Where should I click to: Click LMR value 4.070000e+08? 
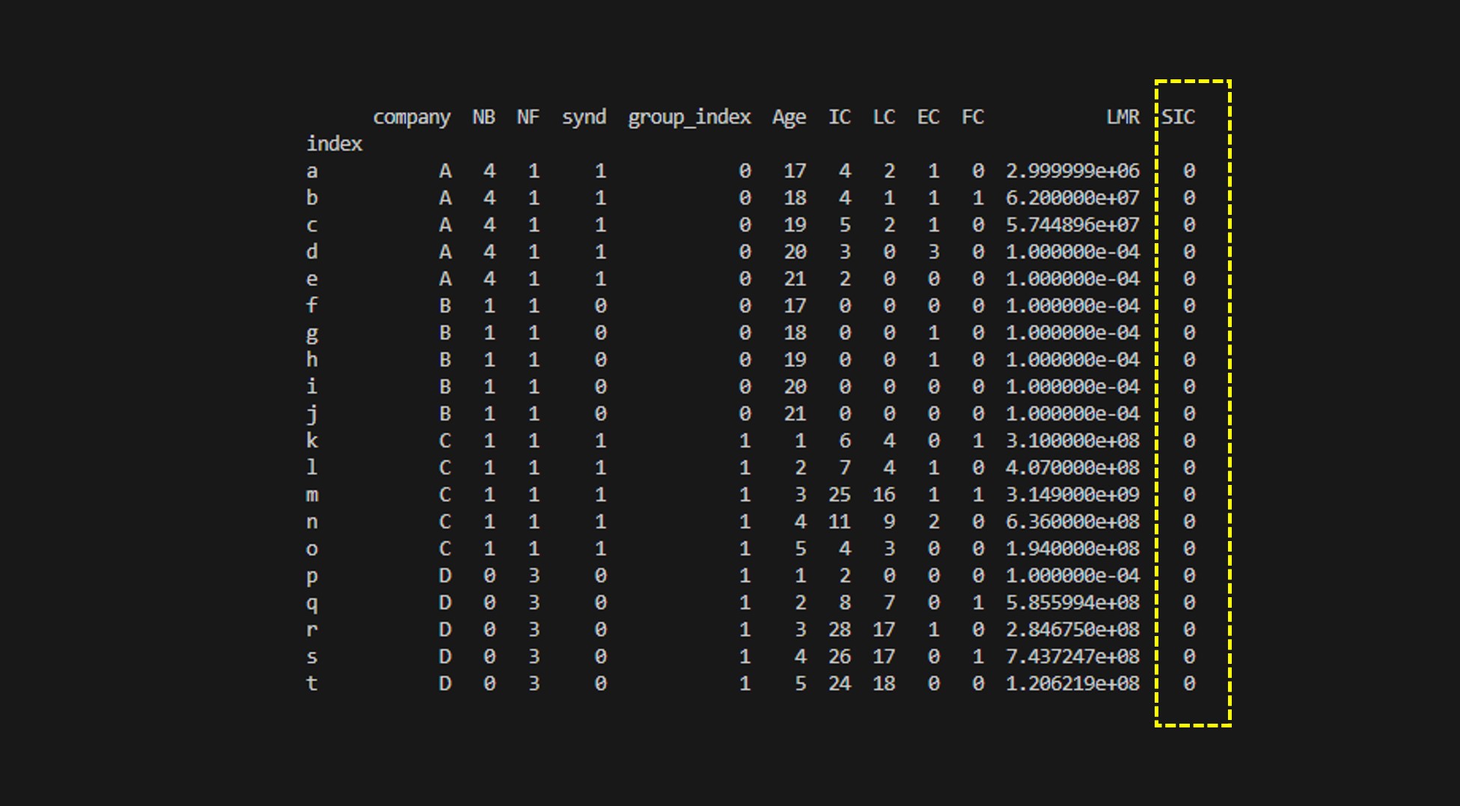(1072, 468)
